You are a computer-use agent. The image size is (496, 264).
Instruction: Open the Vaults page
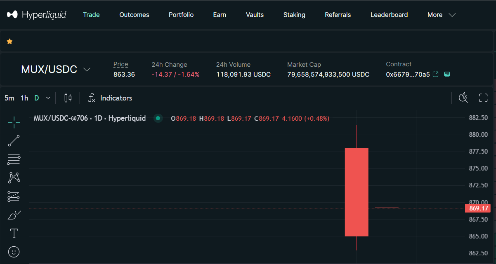(x=255, y=15)
